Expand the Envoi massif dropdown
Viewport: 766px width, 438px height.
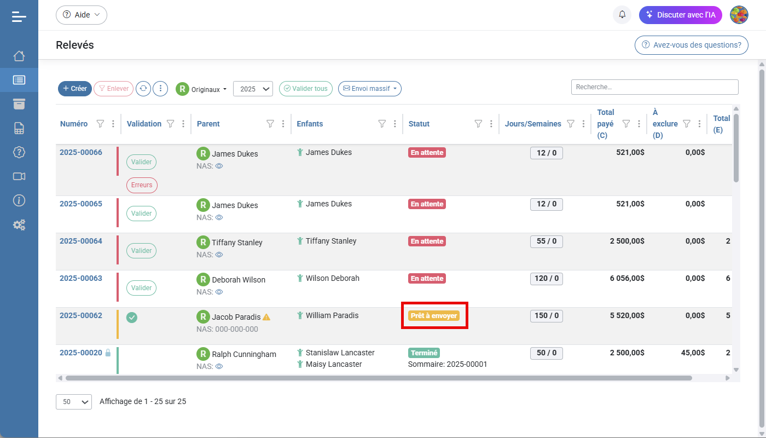click(370, 89)
